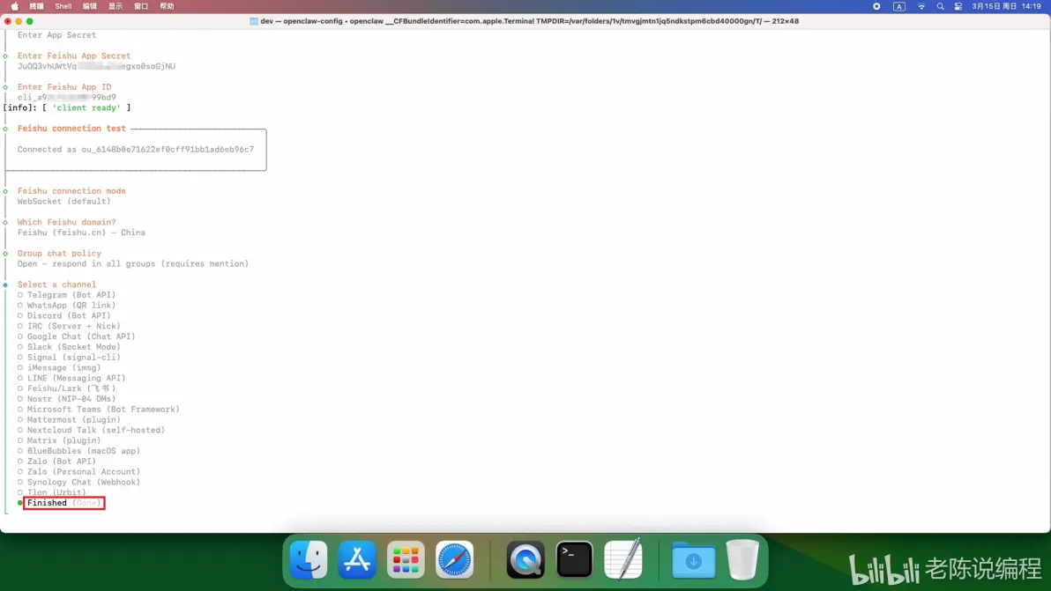The height and width of the screenshot is (591, 1051).
Task: Click 'Feishu connection test' heading
Action: [71, 129]
